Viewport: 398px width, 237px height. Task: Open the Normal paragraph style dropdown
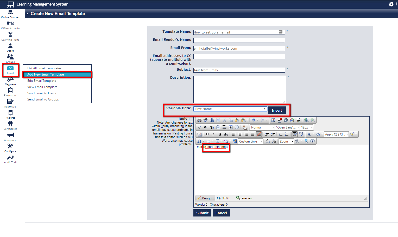pos(262,127)
